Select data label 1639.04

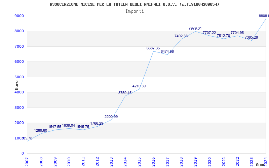[69, 125]
